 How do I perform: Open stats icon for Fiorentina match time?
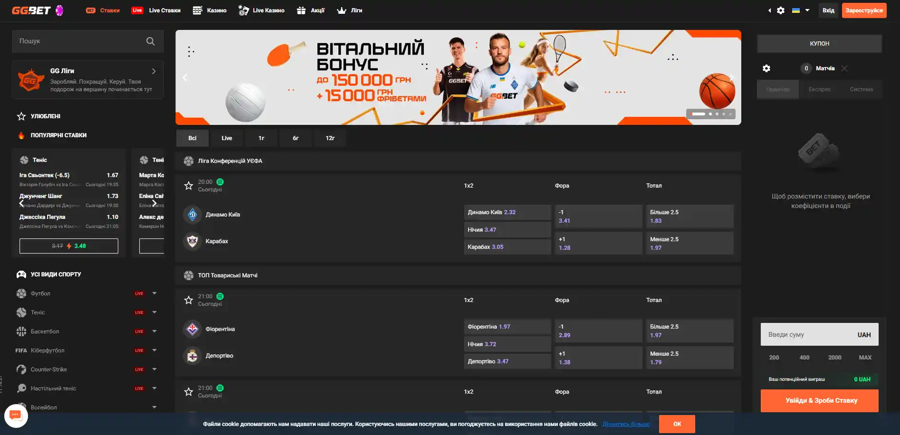220,296
